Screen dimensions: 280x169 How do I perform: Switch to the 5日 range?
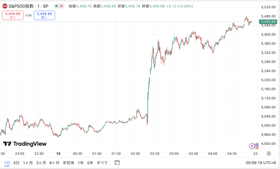16,163
